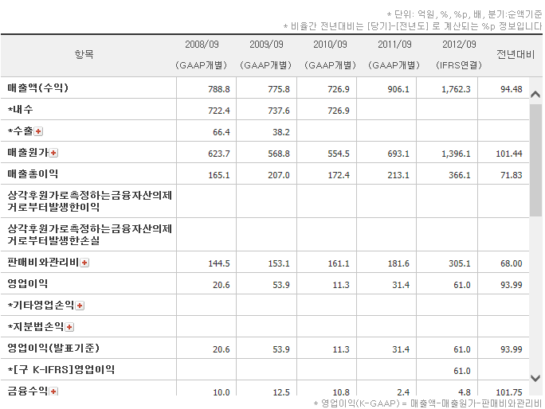Expand the *기타영업손익 plus icon
The height and width of the screenshot is (409, 545).
(x=80, y=306)
